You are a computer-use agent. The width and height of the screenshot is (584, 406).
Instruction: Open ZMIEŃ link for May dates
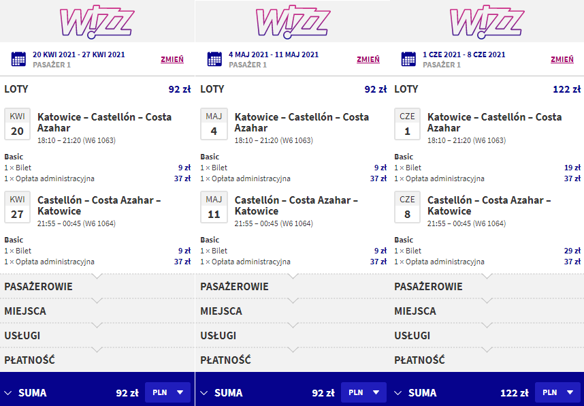[x=368, y=59]
